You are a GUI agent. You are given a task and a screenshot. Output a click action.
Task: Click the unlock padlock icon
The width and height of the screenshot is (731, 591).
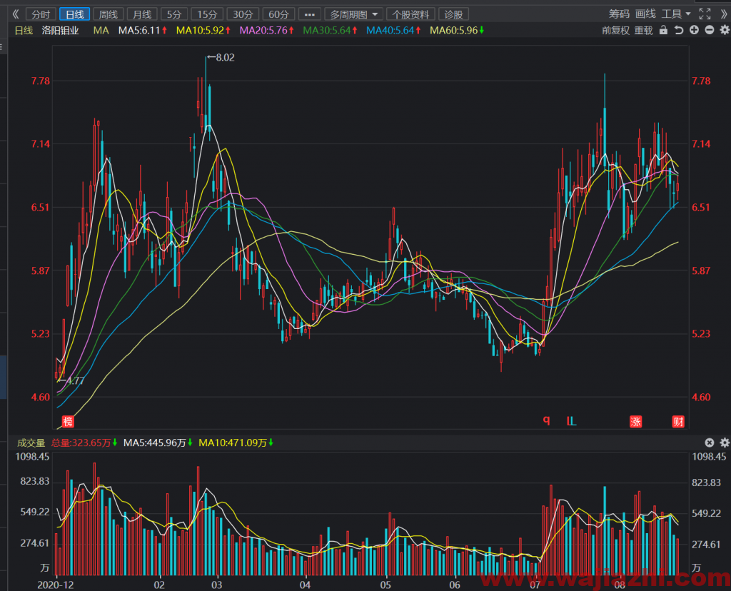663,30
